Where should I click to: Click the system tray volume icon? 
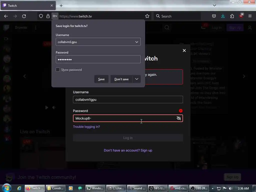tap(230, 188)
